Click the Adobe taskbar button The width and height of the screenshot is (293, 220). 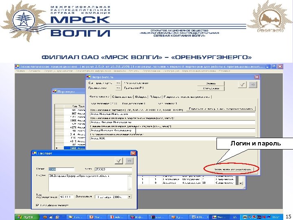118,217
